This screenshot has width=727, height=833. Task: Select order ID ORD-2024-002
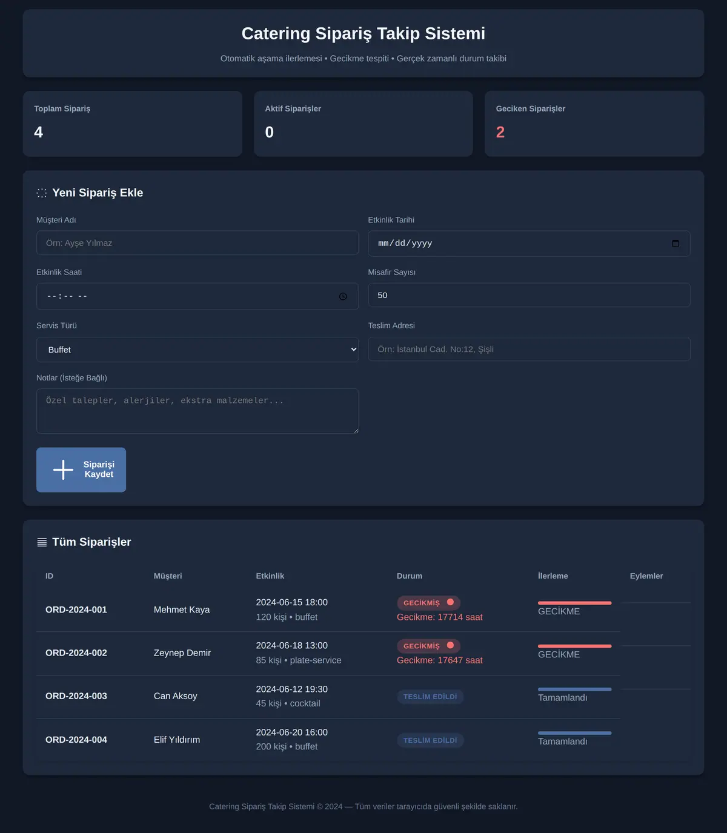tap(76, 652)
